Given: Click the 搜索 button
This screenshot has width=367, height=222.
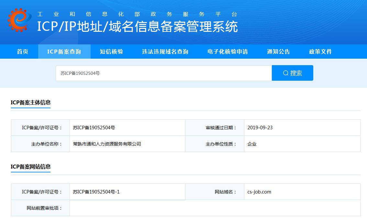Looking at the screenshot, I should [x=292, y=73].
